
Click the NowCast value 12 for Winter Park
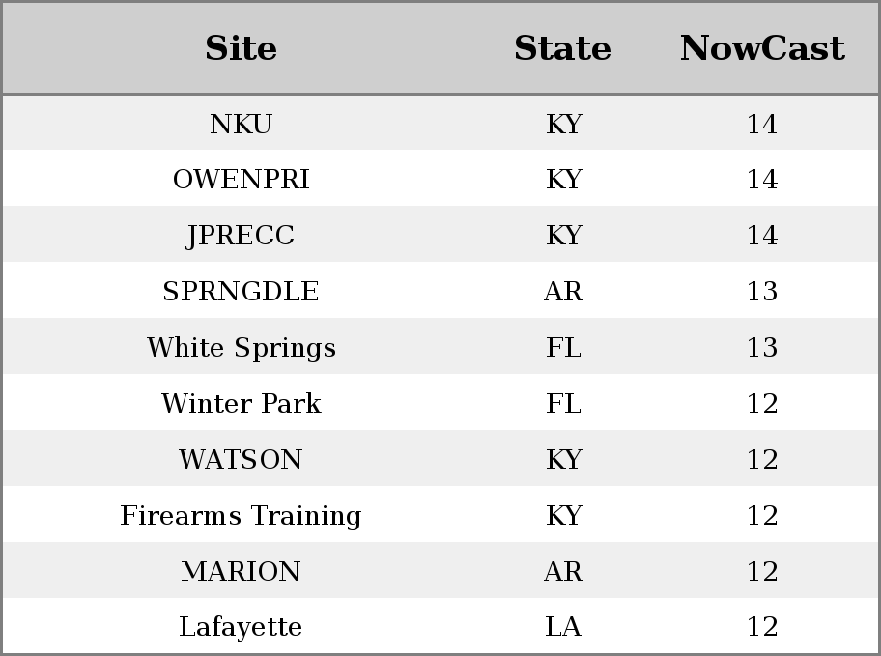tap(762, 403)
